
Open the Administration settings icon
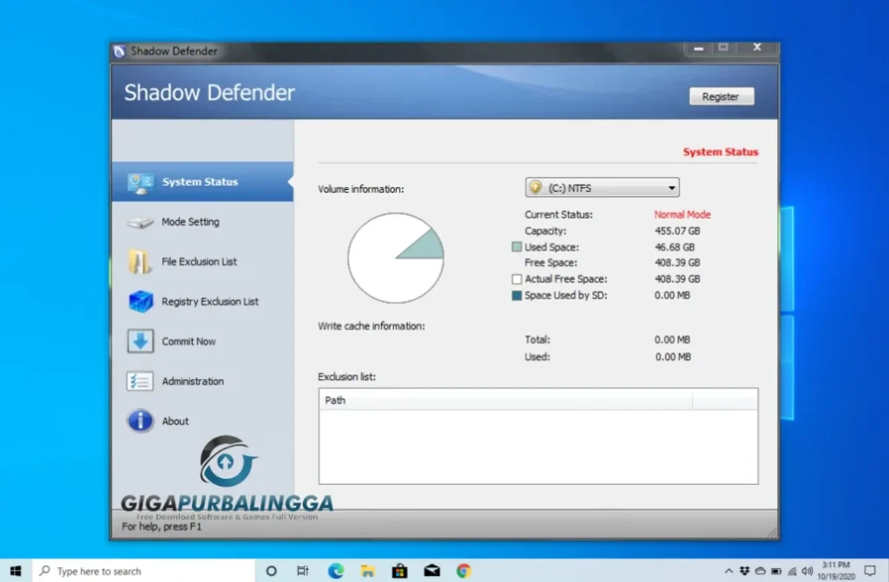[140, 381]
